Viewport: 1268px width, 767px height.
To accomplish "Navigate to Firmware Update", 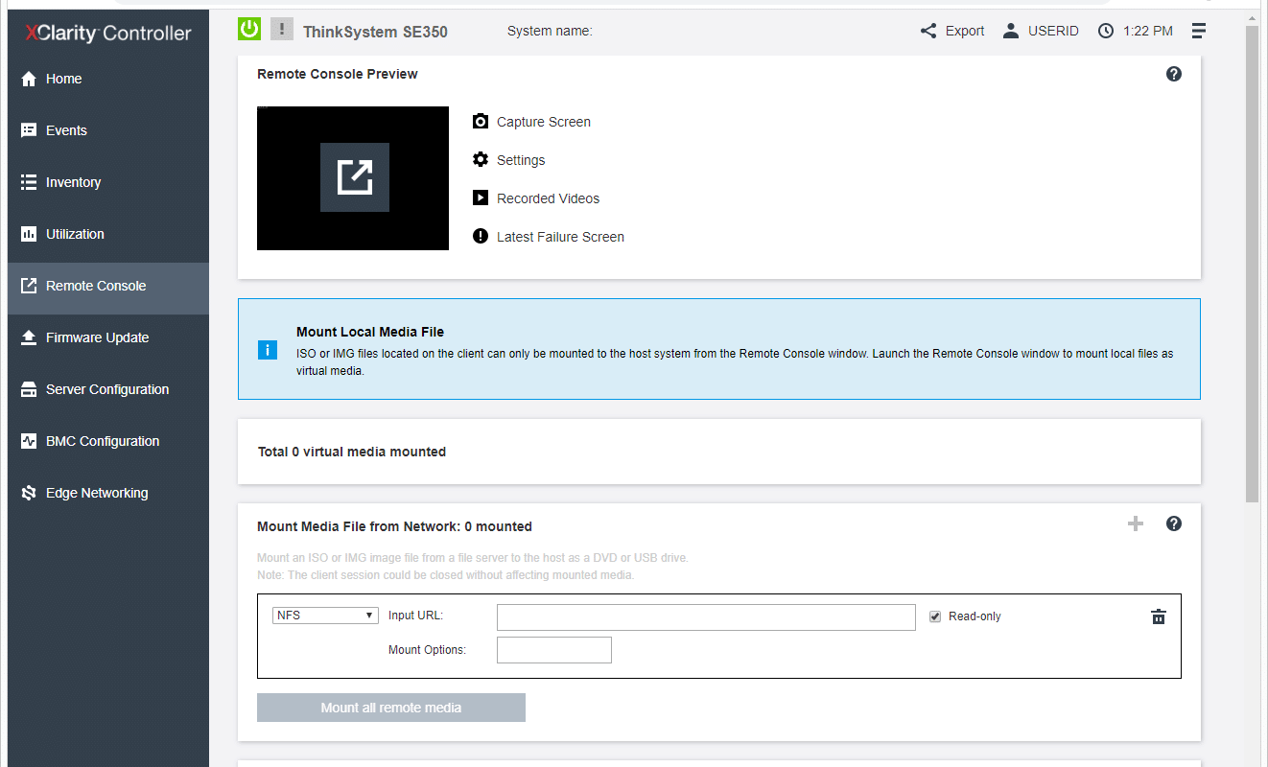I will click(x=97, y=337).
